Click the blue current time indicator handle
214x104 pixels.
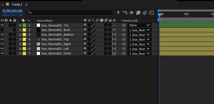click(x=160, y=15)
